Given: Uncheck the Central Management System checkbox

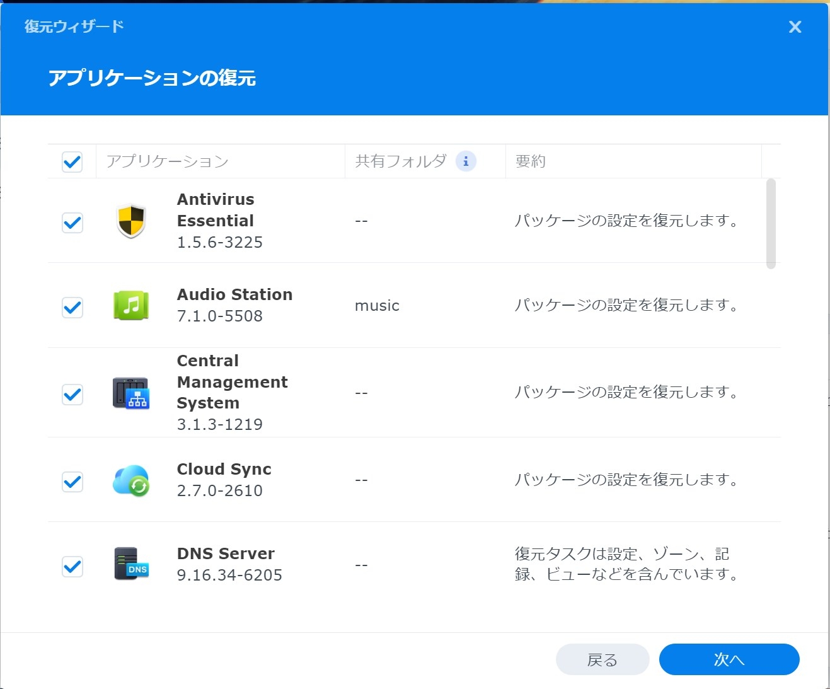Looking at the screenshot, I should 72,395.
